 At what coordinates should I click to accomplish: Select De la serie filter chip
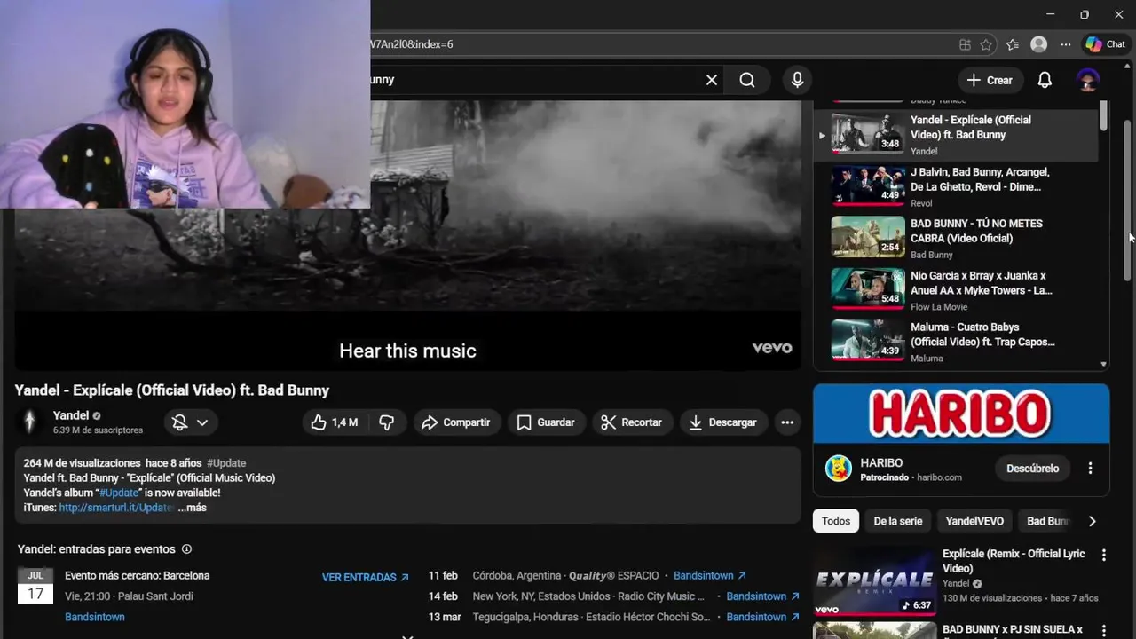coord(897,521)
